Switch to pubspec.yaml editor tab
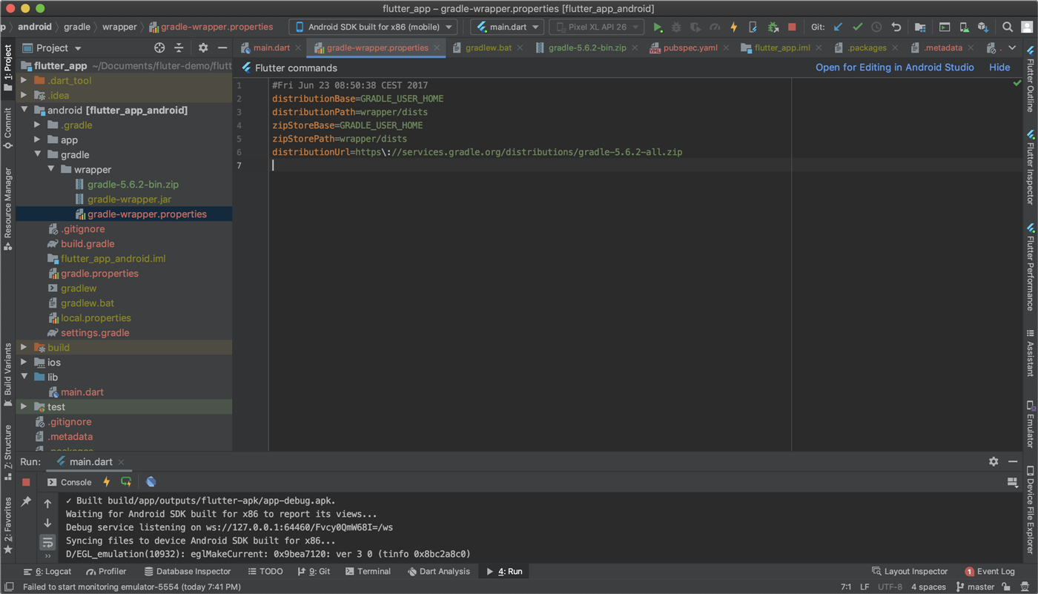The image size is (1038, 594). pyautogui.click(x=690, y=47)
